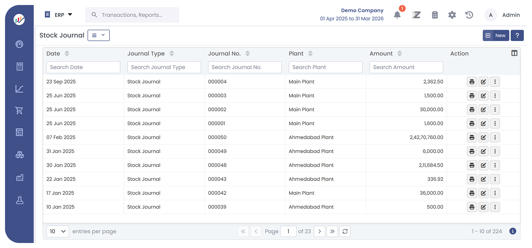This screenshot has width=532, height=248.
Task: Click the New button
Action: 496,35
